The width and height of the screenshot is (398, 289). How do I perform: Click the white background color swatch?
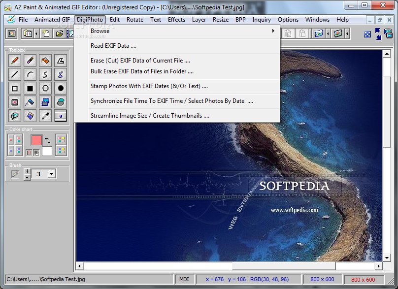tap(47, 151)
